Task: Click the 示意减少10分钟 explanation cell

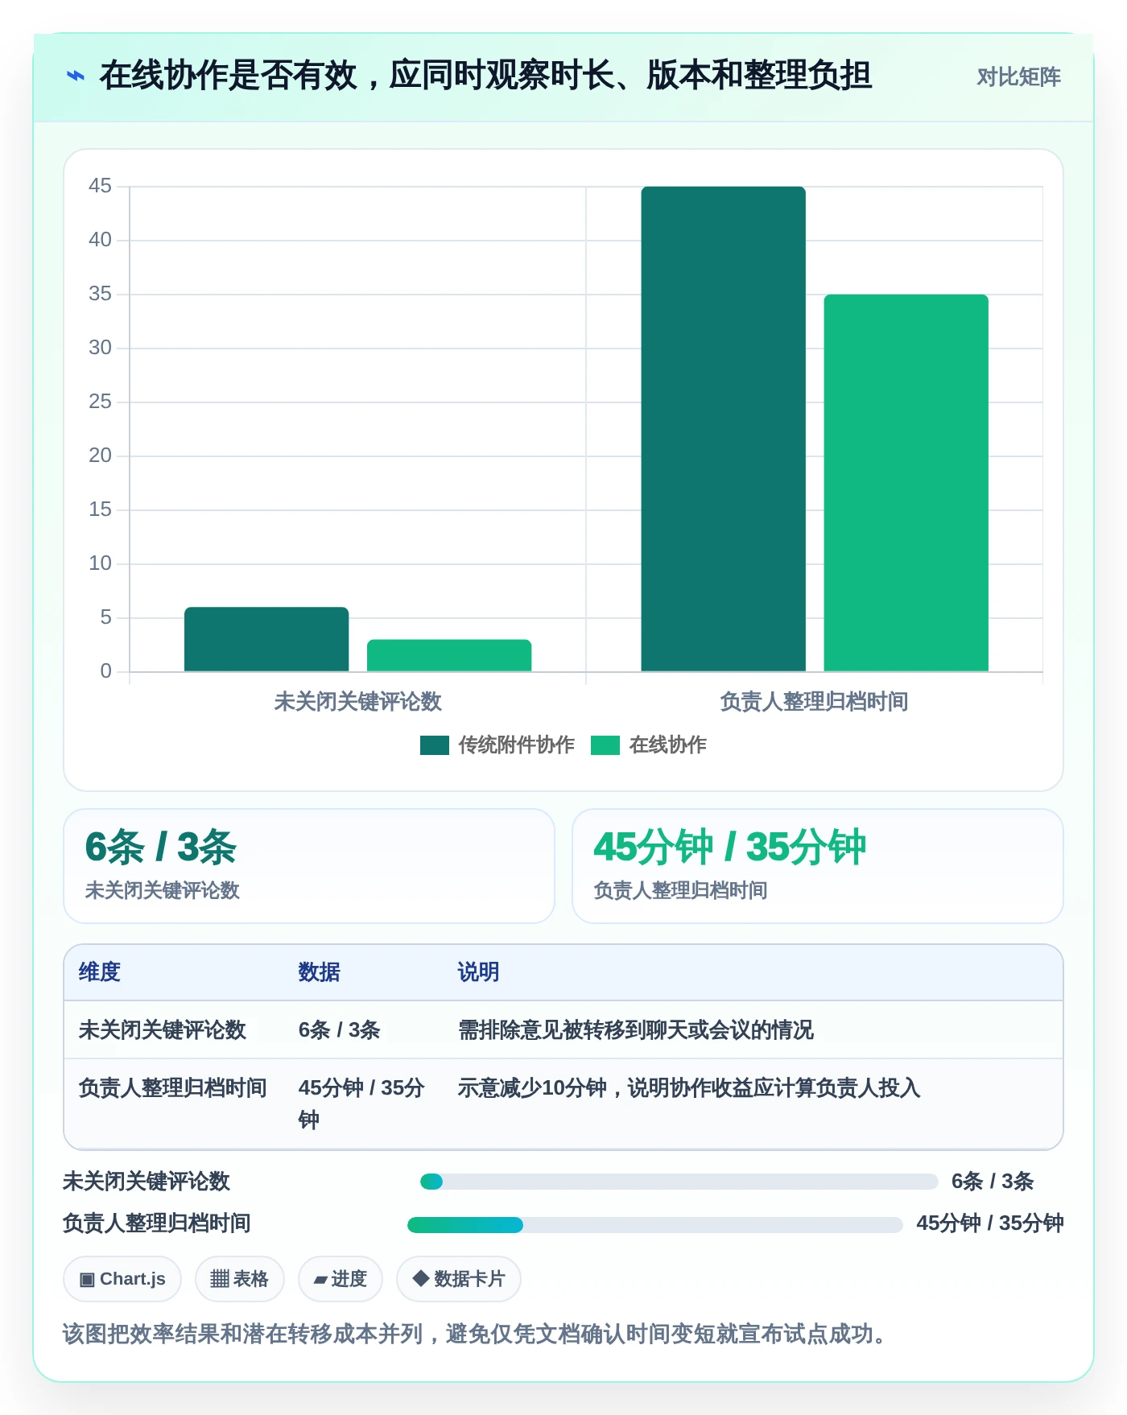Action: pyautogui.click(x=688, y=1088)
